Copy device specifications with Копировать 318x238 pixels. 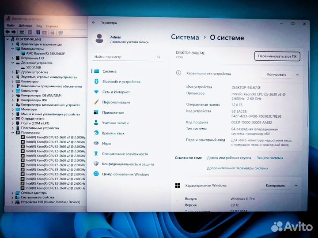point(276,74)
